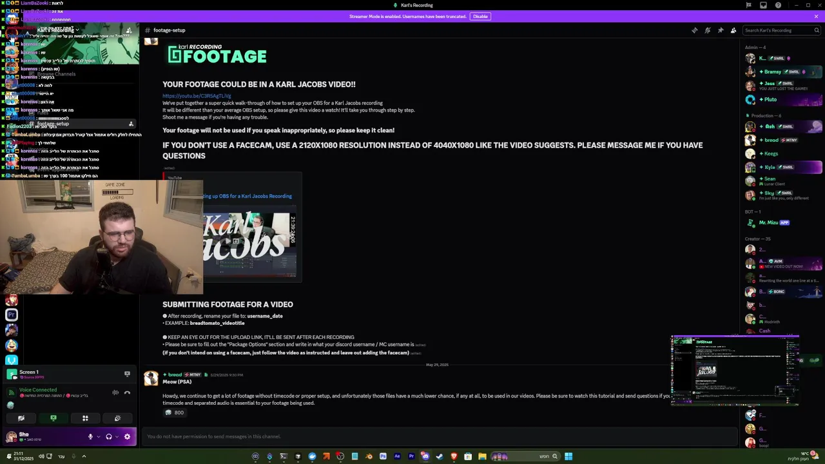Open the quest flag icon in title bar

748,5
